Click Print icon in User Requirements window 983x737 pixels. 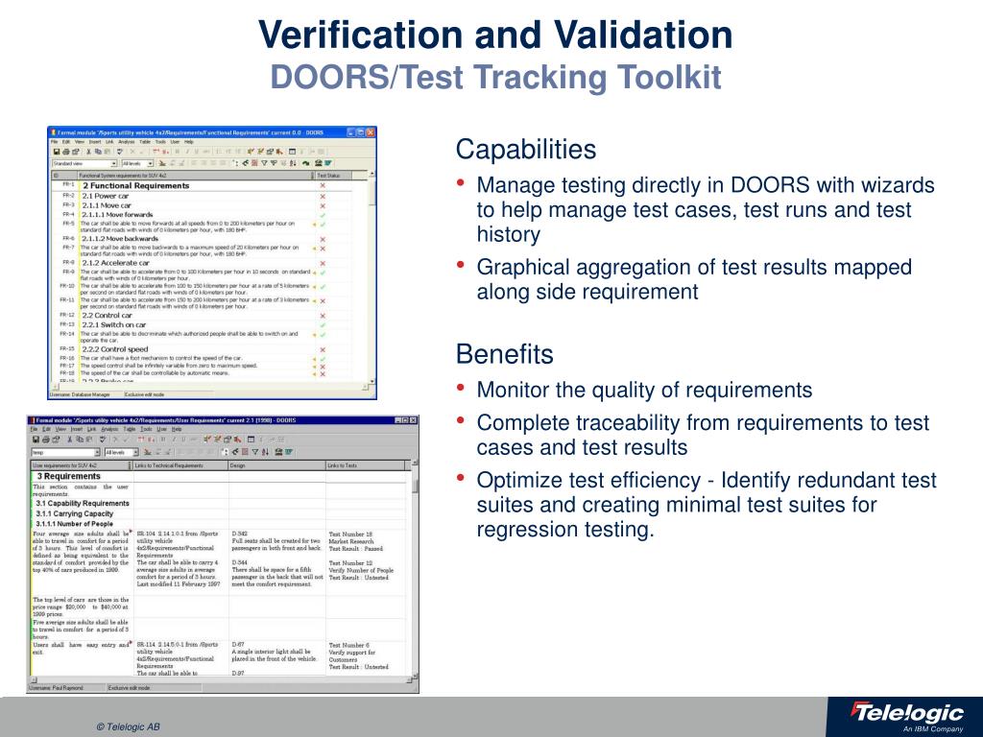(46, 440)
